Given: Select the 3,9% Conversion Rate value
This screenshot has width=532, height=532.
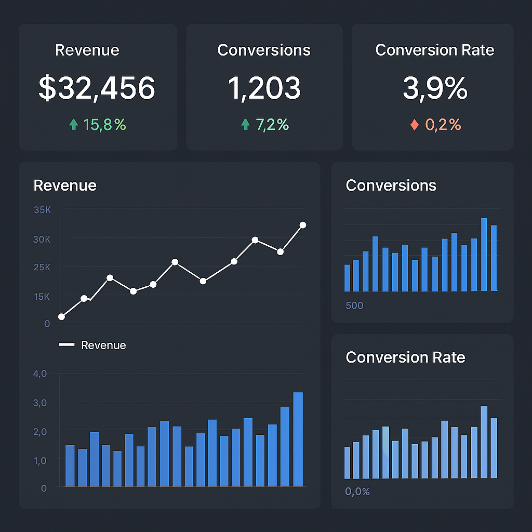Looking at the screenshot, I should click(x=435, y=88).
